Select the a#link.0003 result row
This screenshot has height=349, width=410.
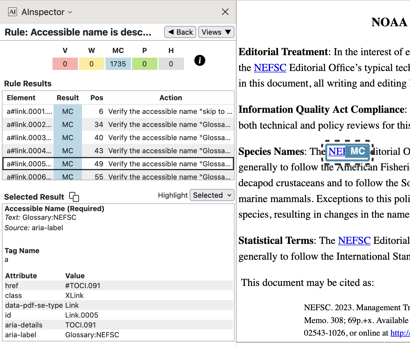[x=118, y=138]
